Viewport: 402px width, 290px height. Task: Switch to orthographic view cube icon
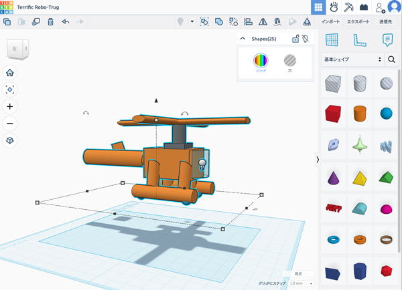pos(10,140)
